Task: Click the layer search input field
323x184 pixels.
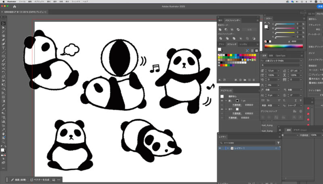Action: pos(248,143)
